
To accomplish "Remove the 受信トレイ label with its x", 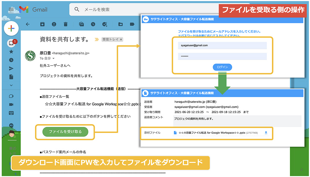I will coord(121,40).
